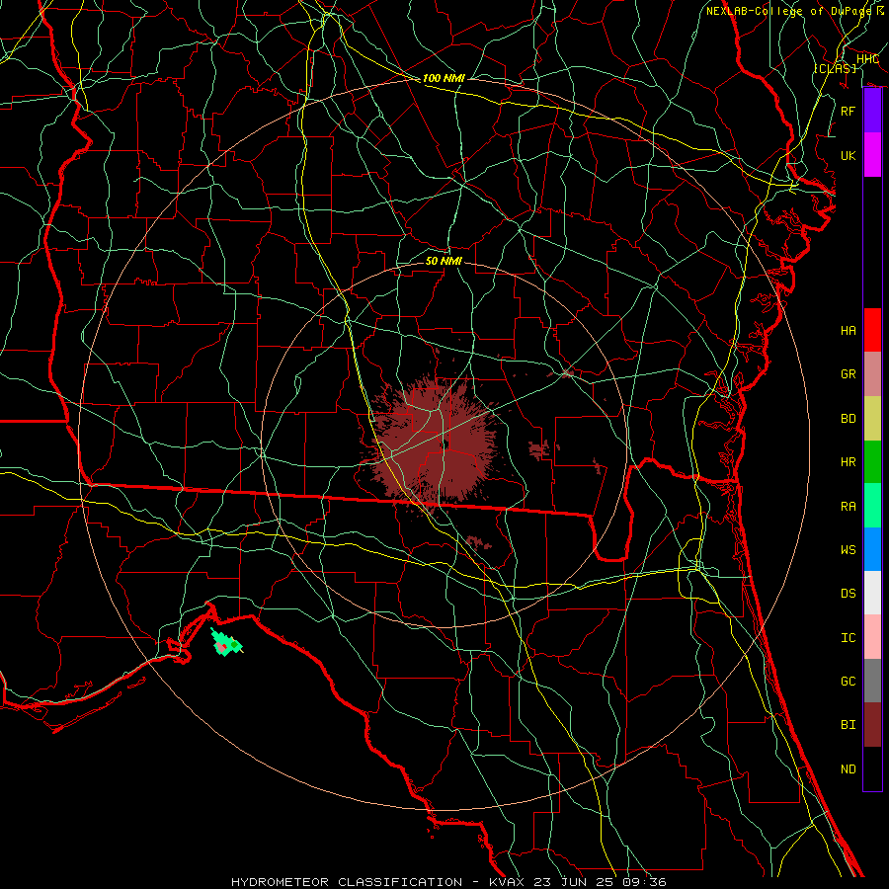Click the BI brown legend swatch

point(872,725)
